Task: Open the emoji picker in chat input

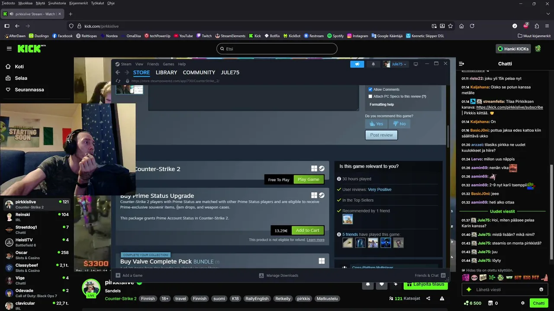Action: tap(541, 289)
